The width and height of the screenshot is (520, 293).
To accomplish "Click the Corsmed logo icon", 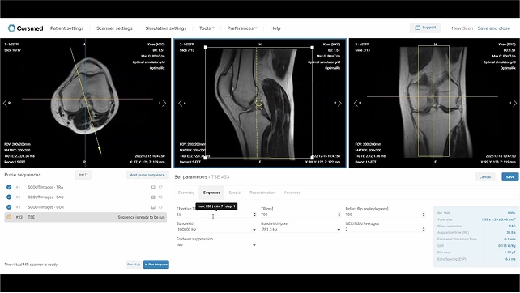I will (11, 28).
